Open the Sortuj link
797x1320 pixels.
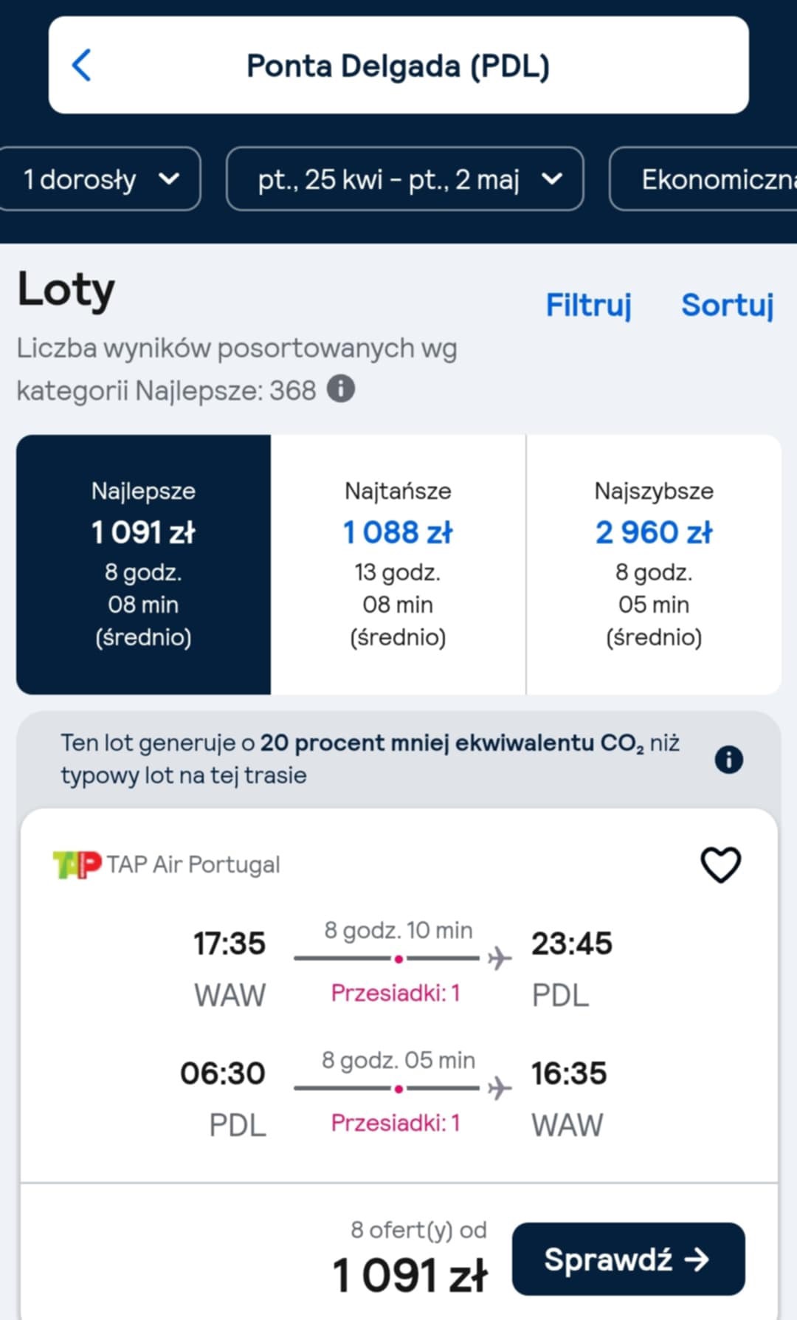(x=728, y=305)
